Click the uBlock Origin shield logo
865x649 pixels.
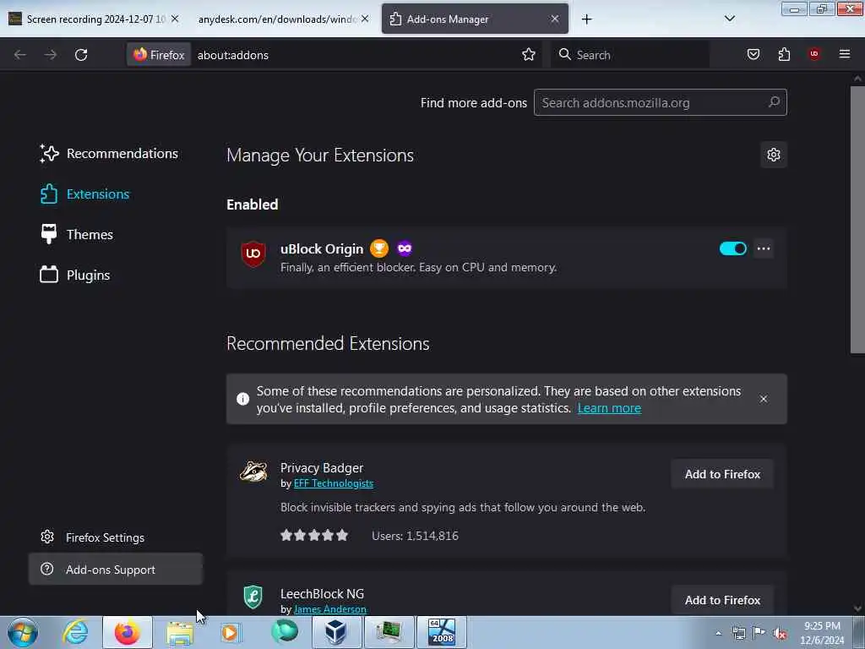coord(253,254)
